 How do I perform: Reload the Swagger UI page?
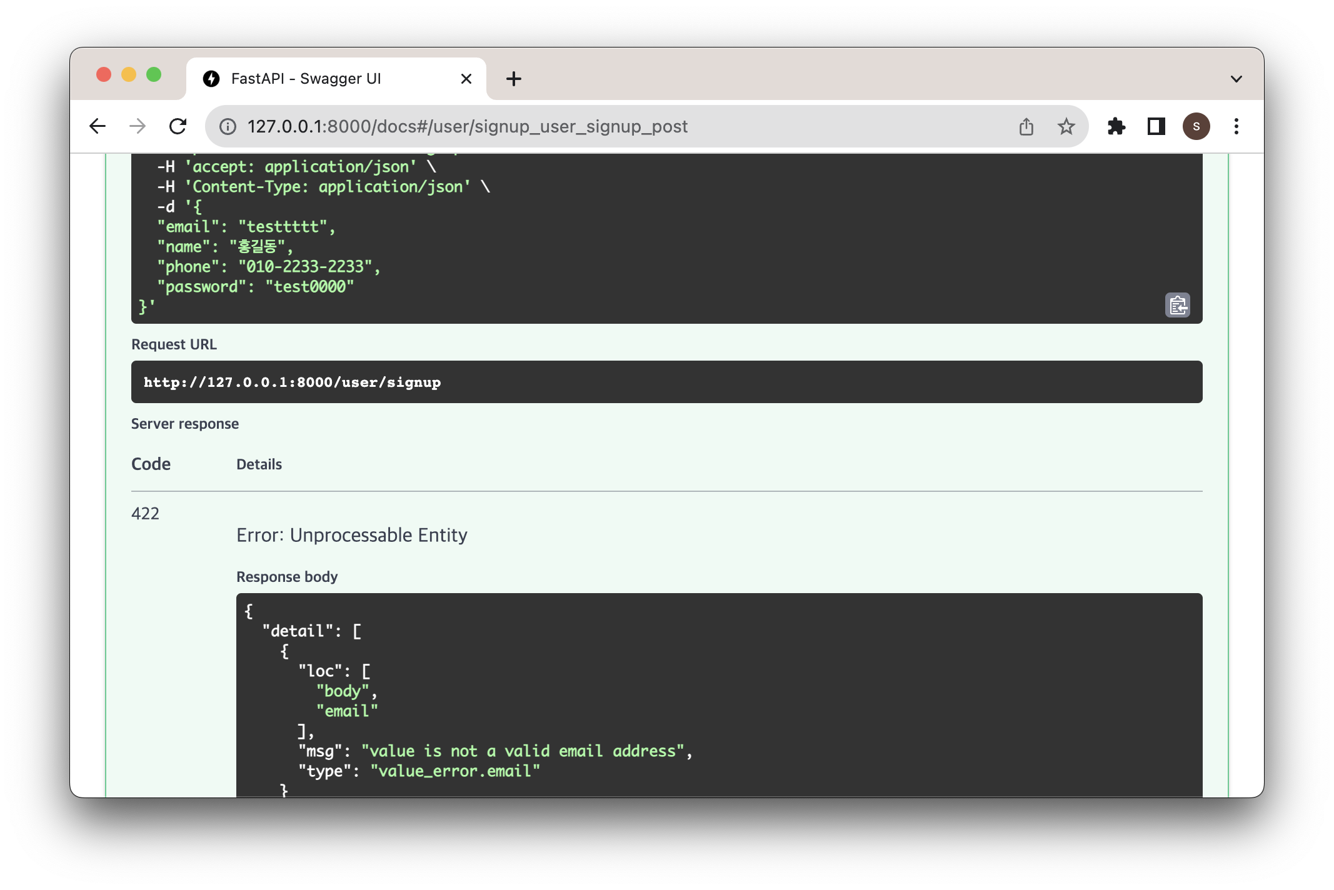click(x=178, y=126)
